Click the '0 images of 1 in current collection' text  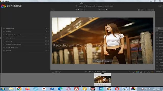[x=94, y=6]
